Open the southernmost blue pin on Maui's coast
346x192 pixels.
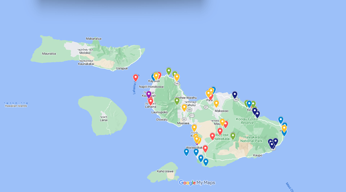point(206,162)
